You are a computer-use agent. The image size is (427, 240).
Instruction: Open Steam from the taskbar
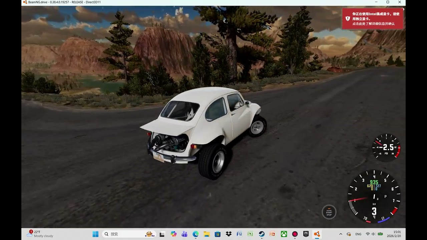[x=262, y=234]
